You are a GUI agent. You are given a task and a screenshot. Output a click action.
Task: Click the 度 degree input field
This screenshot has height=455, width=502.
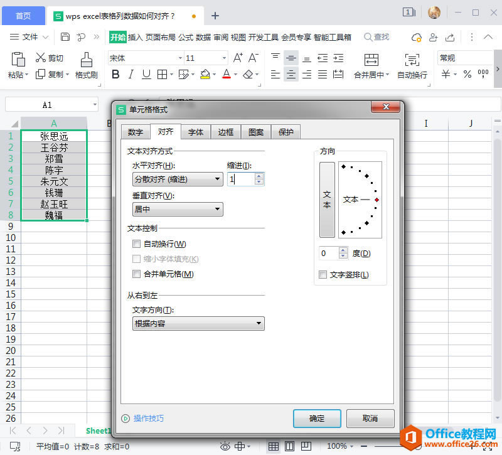click(x=329, y=254)
